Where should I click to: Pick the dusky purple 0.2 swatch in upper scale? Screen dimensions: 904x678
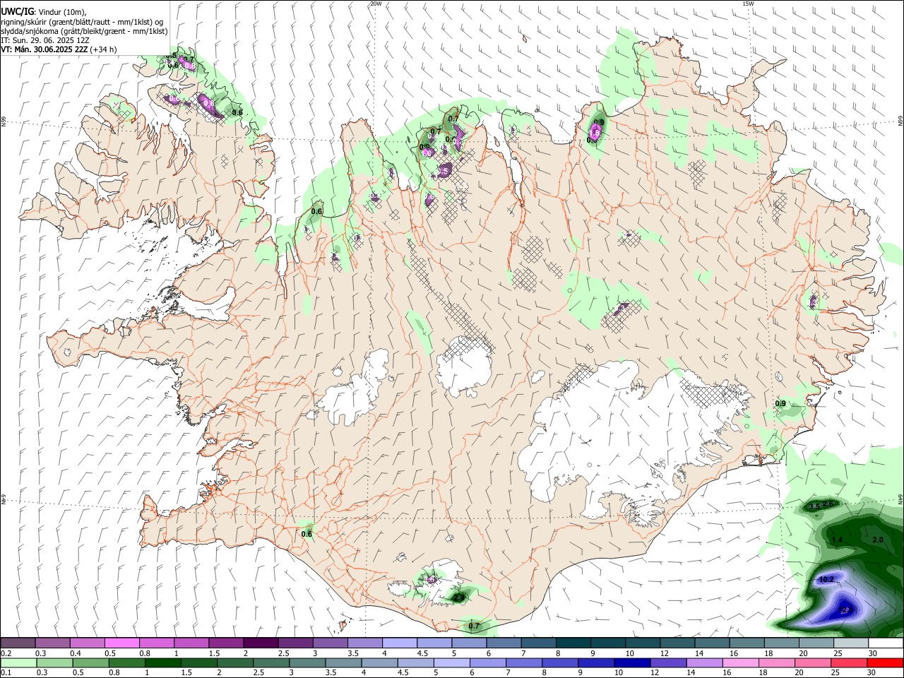pyautogui.click(x=18, y=643)
